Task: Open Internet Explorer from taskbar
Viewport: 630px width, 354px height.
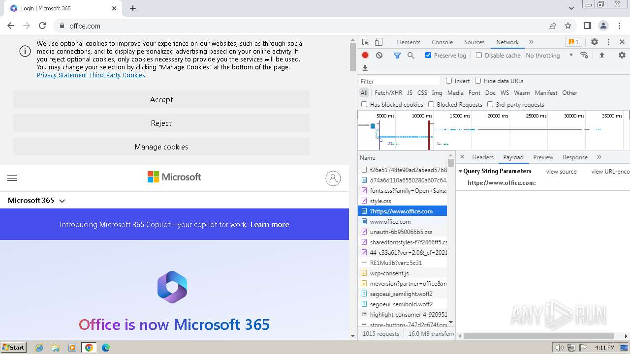Action: click(x=39, y=348)
